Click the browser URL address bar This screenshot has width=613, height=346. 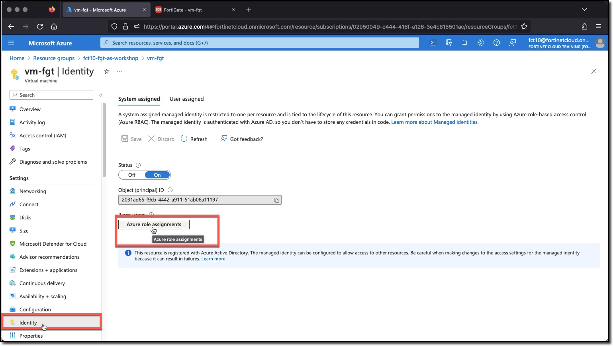[x=319, y=27]
